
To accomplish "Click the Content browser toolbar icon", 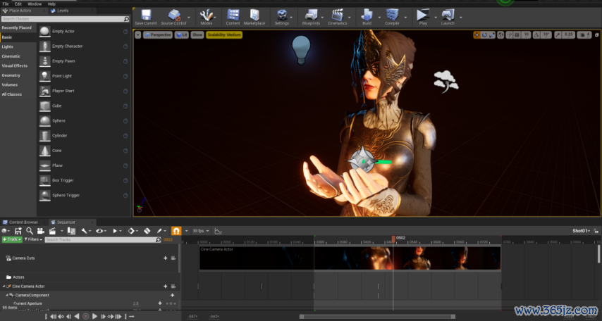I will [233, 15].
